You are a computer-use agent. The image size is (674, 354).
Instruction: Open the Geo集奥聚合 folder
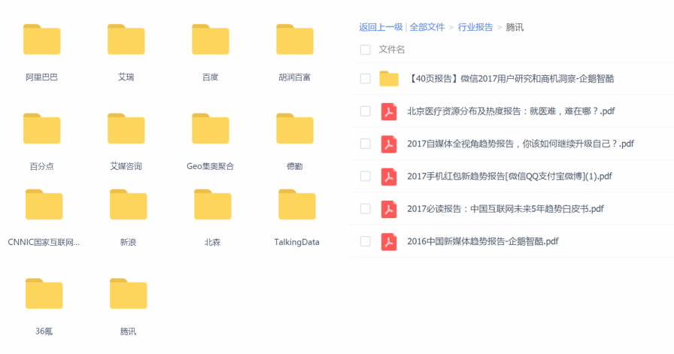(210, 129)
